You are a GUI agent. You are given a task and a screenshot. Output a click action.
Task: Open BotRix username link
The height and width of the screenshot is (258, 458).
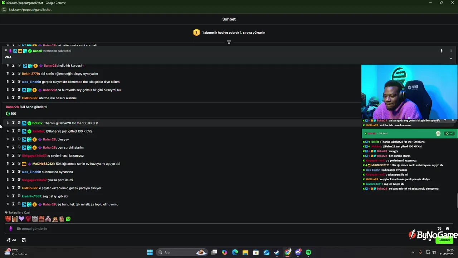pos(37,123)
